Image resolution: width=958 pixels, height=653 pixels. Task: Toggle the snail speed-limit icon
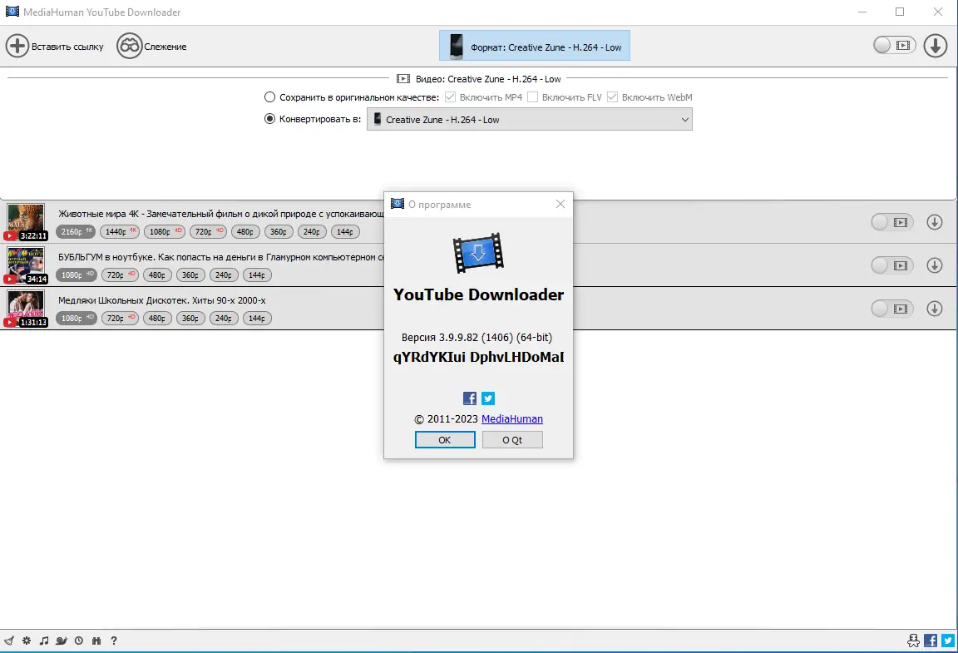(x=61, y=641)
